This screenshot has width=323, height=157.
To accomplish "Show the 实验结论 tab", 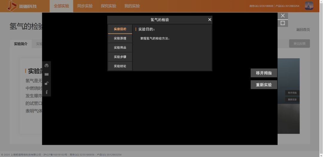I will click(x=120, y=66).
